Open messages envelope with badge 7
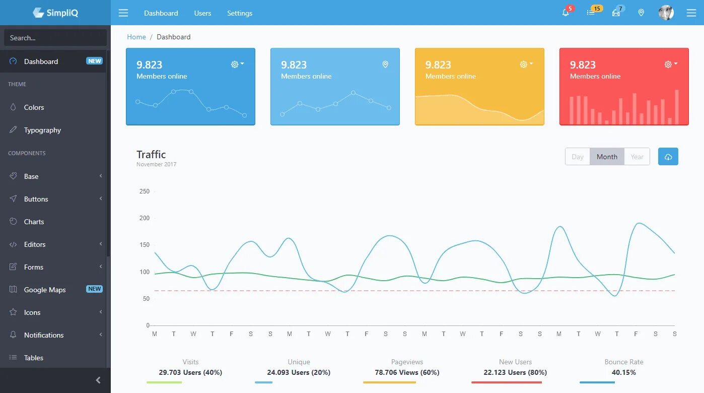Viewport: 704px width, 393px height. [x=616, y=13]
